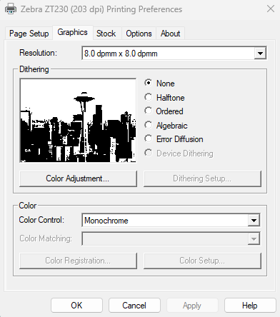Close the Printing Preferences dialog
Image resolution: width=280 pixels, height=317 pixels.
tap(271, 9)
